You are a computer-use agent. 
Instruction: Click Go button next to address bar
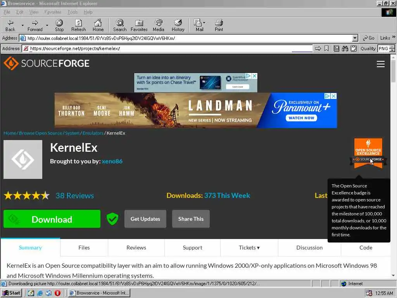click(369, 38)
